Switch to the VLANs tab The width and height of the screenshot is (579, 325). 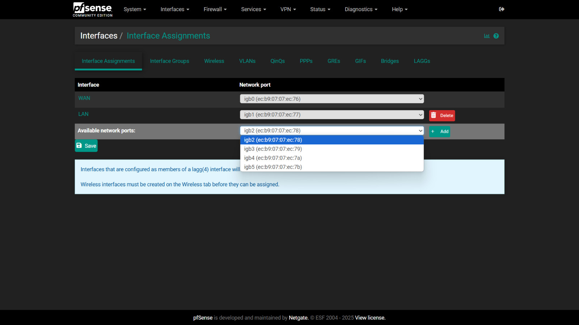pos(247,61)
